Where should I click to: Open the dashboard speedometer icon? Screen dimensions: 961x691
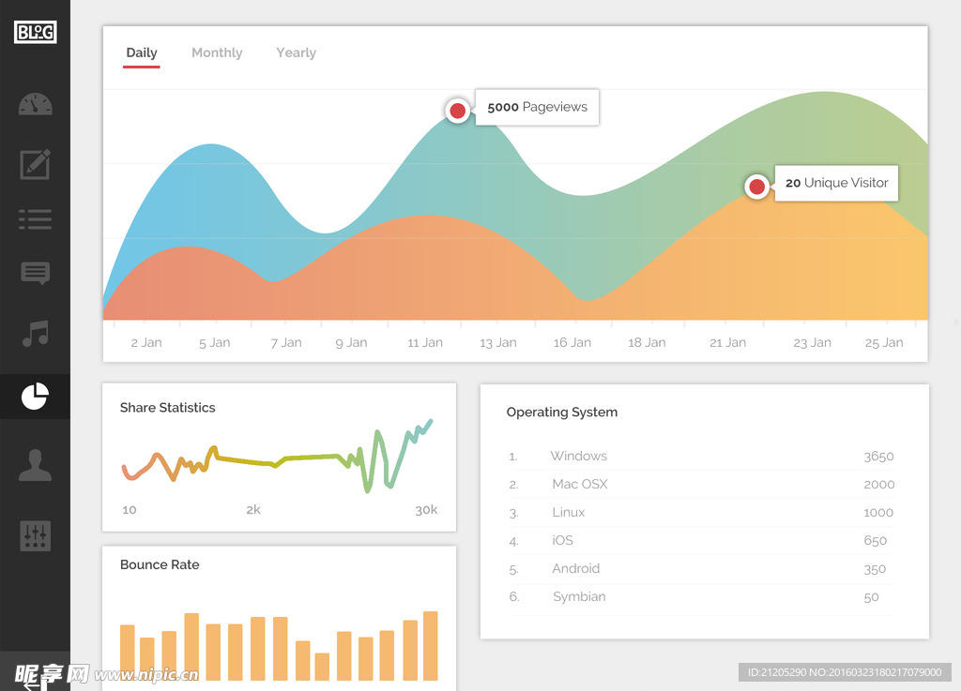click(36, 104)
